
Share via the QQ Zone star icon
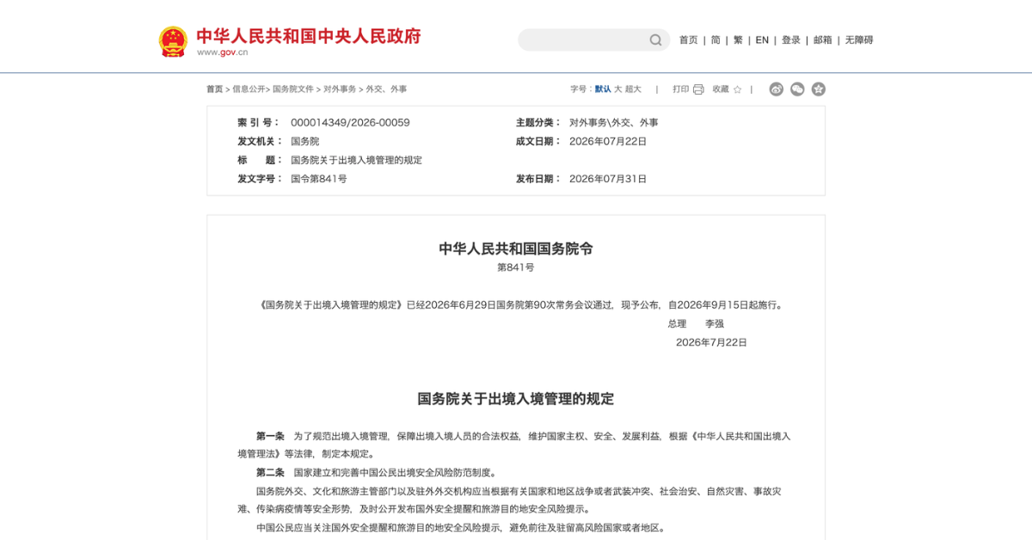tap(819, 89)
